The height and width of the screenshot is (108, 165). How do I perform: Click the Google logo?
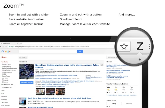click(x=6, y=51)
